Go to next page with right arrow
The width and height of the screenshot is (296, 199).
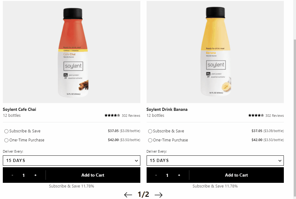coord(159,195)
